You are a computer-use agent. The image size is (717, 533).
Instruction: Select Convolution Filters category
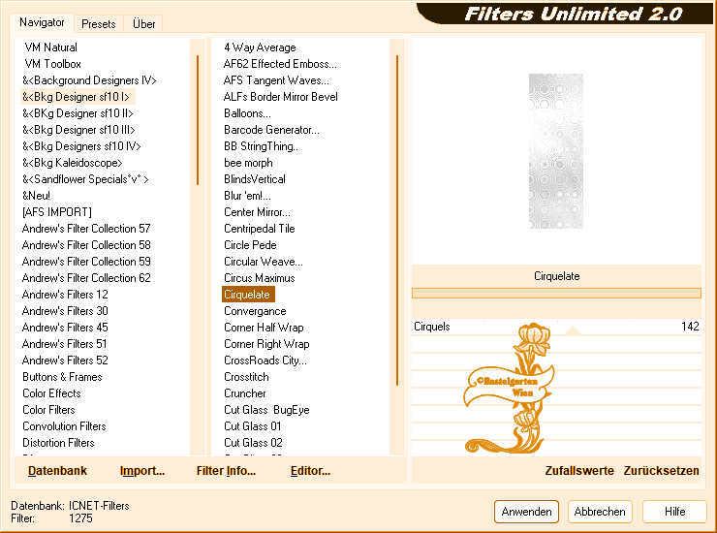tap(64, 426)
